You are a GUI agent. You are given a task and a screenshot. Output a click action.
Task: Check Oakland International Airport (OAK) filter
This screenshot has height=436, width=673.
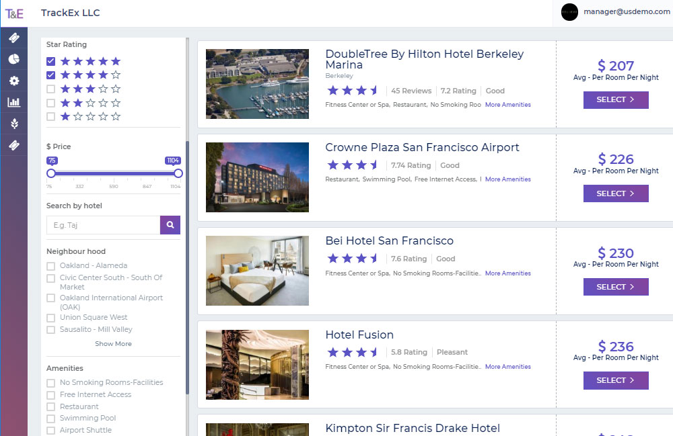coord(50,298)
